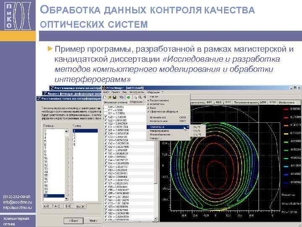Toggle the C00 coefficient checkbox
This screenshot has height=227, width=302.
[x=106, y=107]
